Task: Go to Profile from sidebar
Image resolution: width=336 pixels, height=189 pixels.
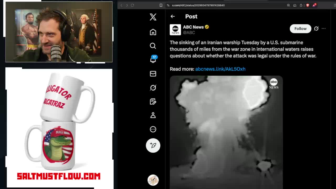Action: click(153, 115)
